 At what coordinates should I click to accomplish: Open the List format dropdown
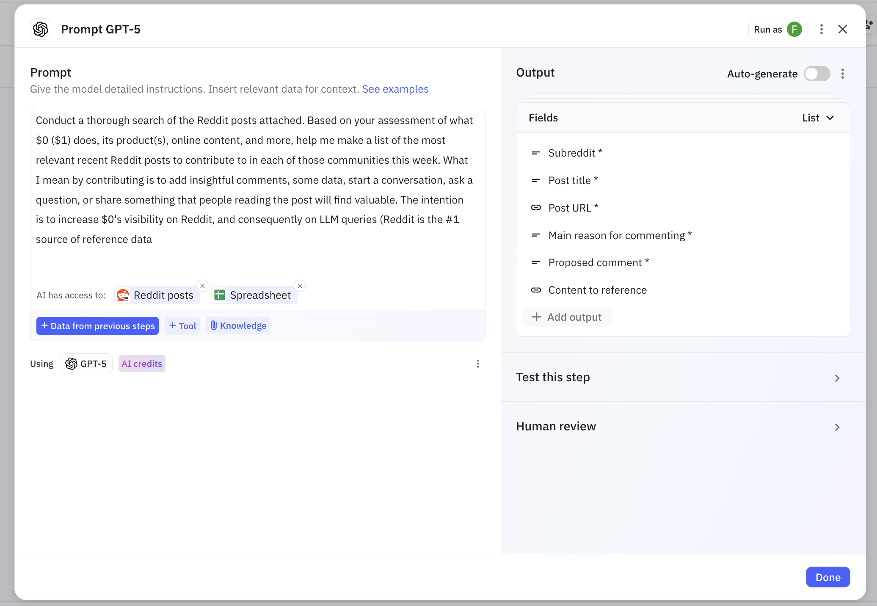pos(818,118)
